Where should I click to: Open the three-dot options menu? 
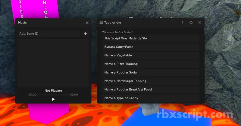point(182,23)
